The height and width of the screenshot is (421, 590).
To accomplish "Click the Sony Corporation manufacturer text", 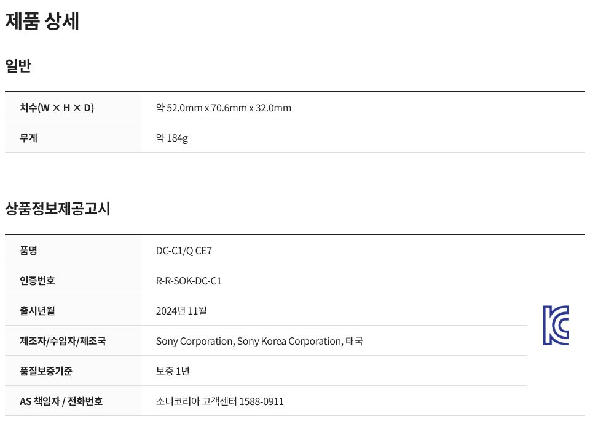I will pyautogui.click(x=195, y=341).
